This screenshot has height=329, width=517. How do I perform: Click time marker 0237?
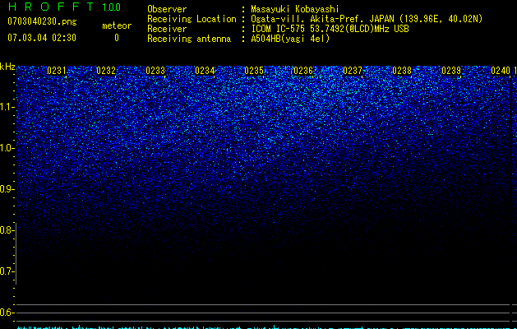(x=353, y=71)
